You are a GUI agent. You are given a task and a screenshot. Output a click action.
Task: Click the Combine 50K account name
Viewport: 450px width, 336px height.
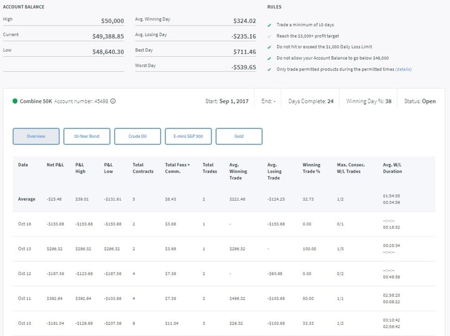pyautogui.click(x=36, y=101)
